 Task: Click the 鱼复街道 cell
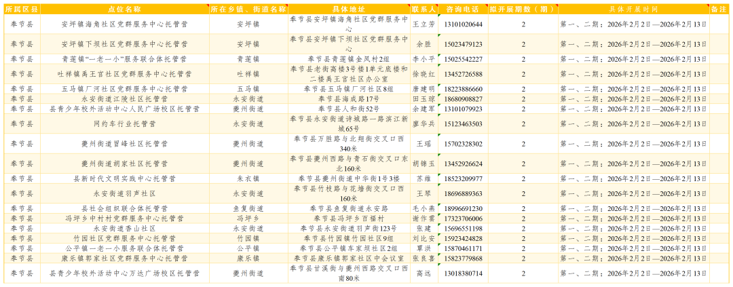pos(248,208)
